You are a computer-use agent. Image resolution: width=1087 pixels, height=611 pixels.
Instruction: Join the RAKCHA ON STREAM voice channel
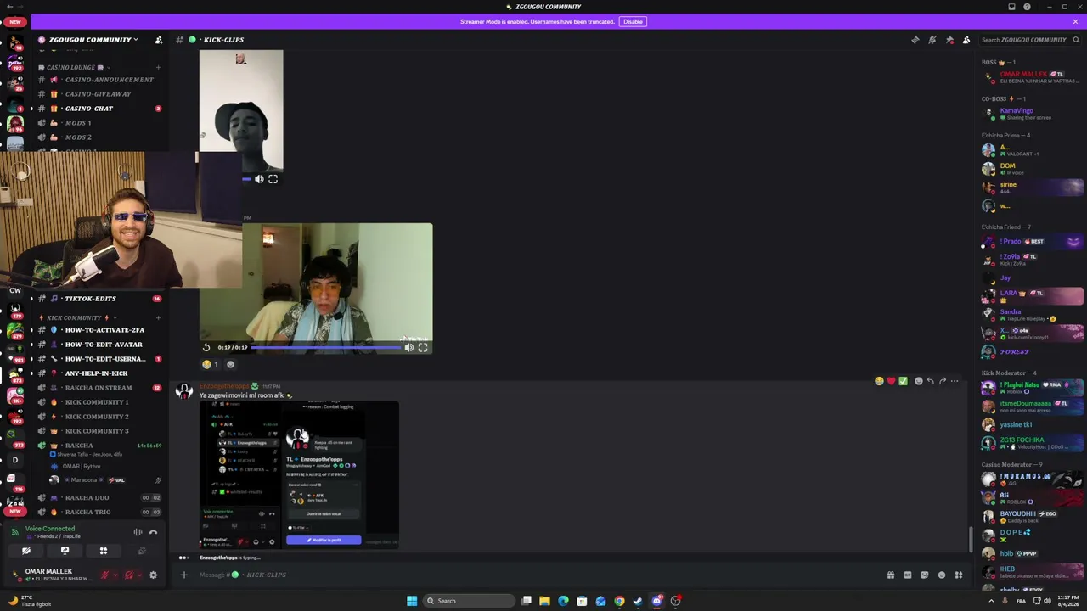coord(100,388)
